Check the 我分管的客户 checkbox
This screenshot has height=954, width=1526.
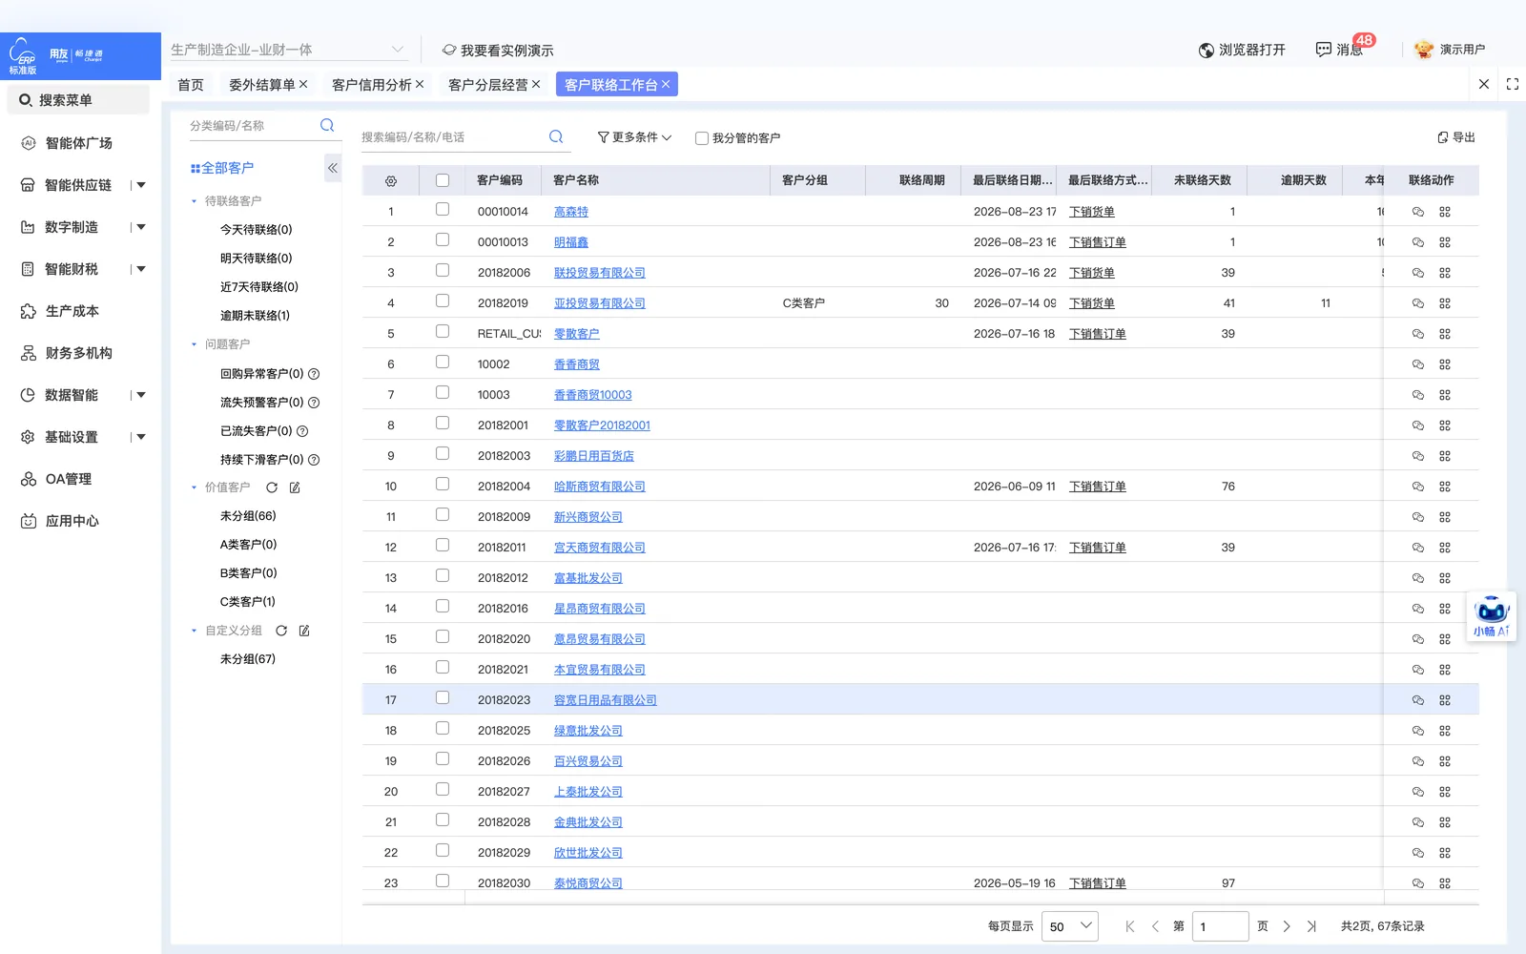tap(702, 138)
